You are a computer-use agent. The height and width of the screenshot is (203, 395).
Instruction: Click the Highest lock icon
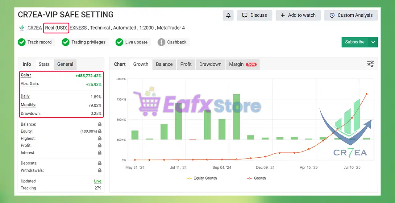100,139
